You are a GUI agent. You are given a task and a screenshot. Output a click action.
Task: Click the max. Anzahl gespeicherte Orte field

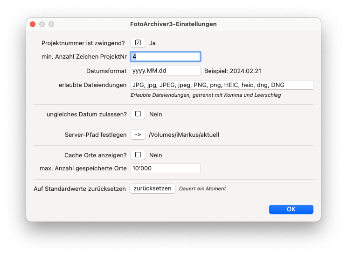[165, 168]
